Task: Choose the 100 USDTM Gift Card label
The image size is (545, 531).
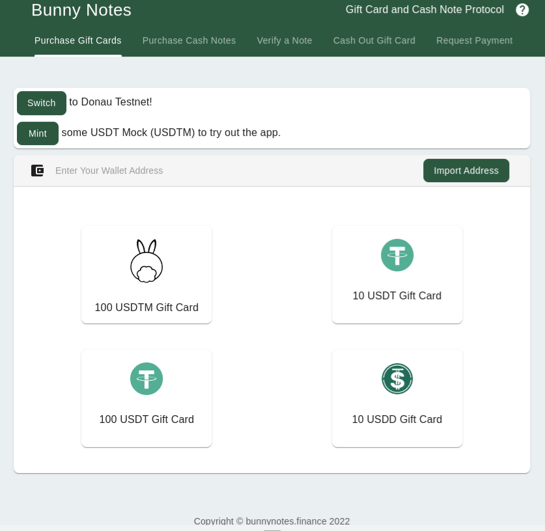Action: [147, 307]
